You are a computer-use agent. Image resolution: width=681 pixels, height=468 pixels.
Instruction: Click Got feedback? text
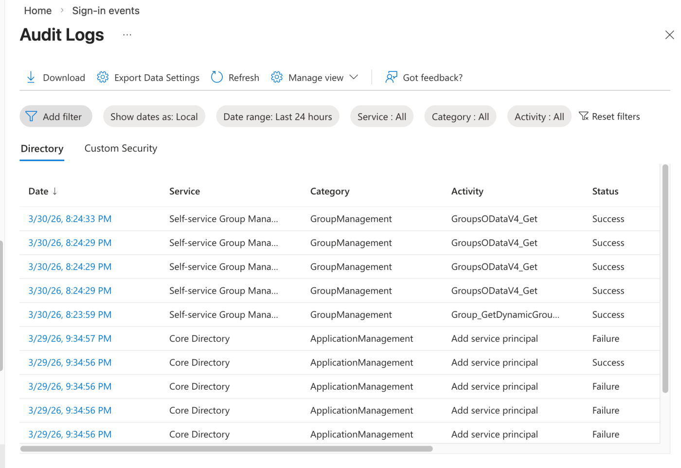(433, 78)
